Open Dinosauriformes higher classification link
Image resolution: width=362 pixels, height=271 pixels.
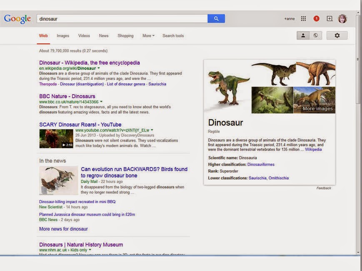[x=261, y=164]
